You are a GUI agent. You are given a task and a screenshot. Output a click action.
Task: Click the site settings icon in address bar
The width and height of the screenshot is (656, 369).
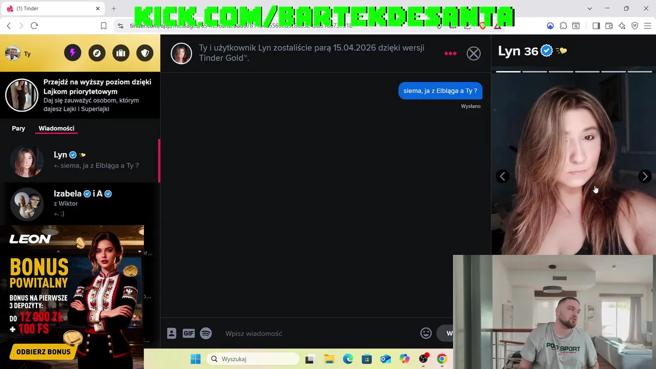click(x=120, y=26)
